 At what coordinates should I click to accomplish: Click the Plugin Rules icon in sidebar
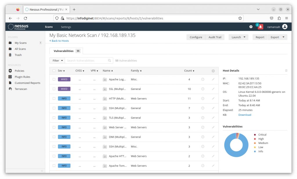[10, 77]
